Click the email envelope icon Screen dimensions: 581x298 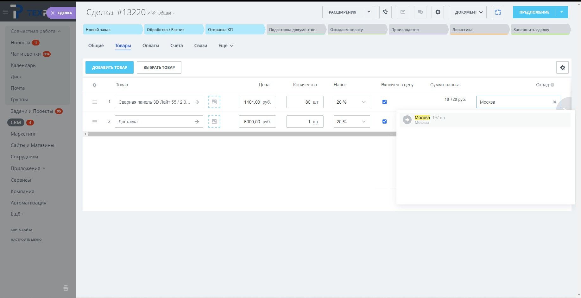click(x=403, y=12)
